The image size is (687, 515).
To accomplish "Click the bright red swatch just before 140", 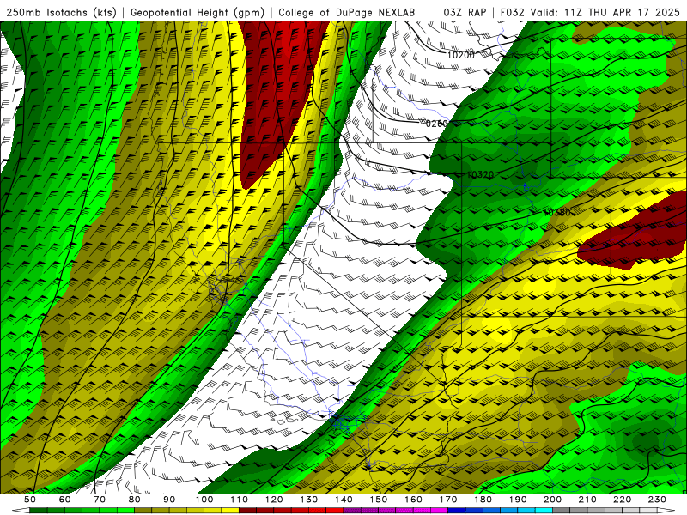I will click(x=335, y=511).
